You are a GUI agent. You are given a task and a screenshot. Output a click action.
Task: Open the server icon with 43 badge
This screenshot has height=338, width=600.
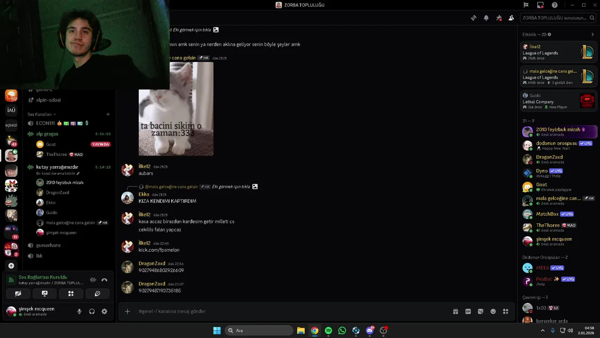[x=11, y=140]
